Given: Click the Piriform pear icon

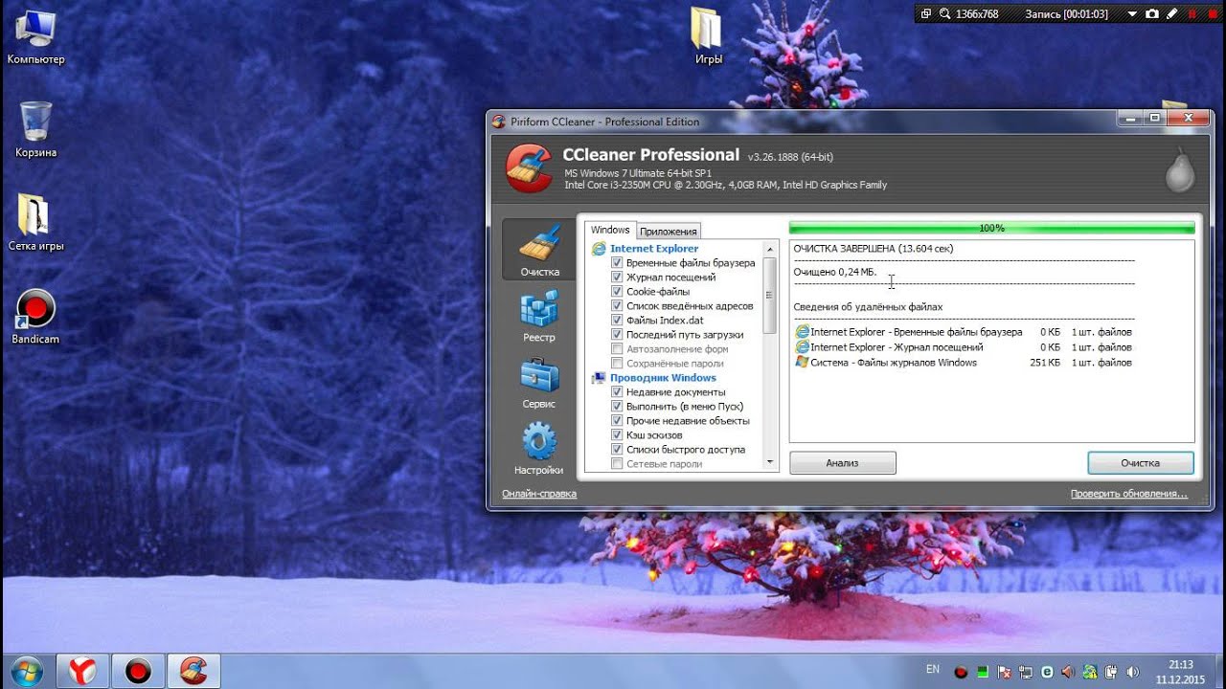Looking at the screenshot, I should (1179, 168).
